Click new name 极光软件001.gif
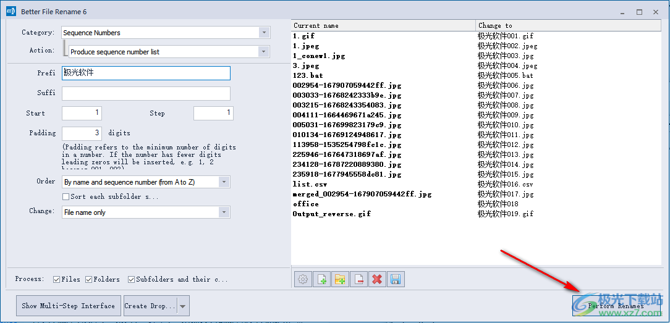 click(x=506, y=36)
